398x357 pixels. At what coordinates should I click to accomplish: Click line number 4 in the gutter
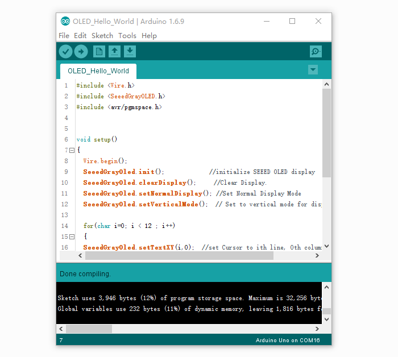[67, 118]
